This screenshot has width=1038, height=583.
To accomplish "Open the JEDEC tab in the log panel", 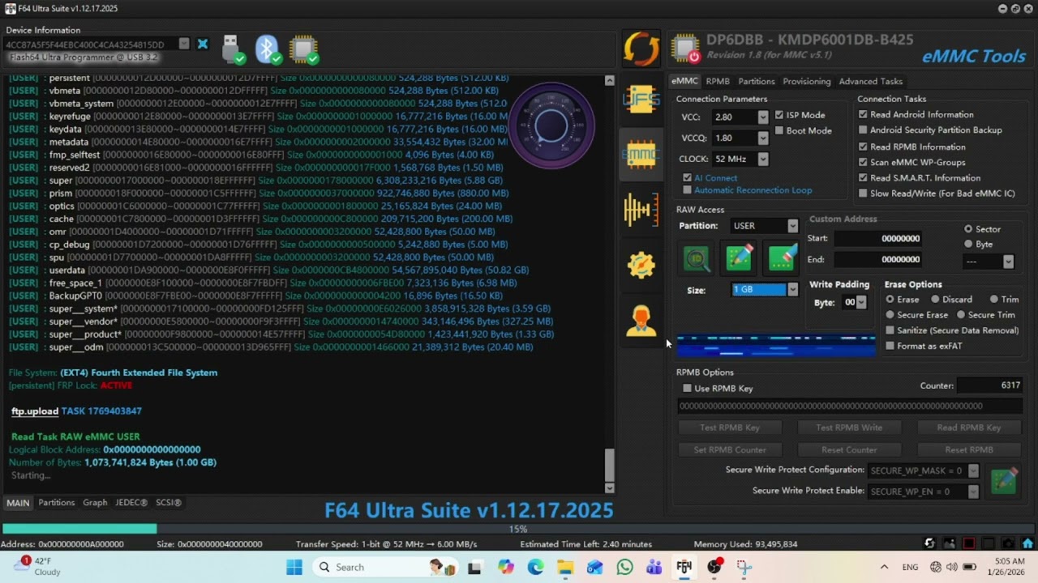I will pos(131,503).
